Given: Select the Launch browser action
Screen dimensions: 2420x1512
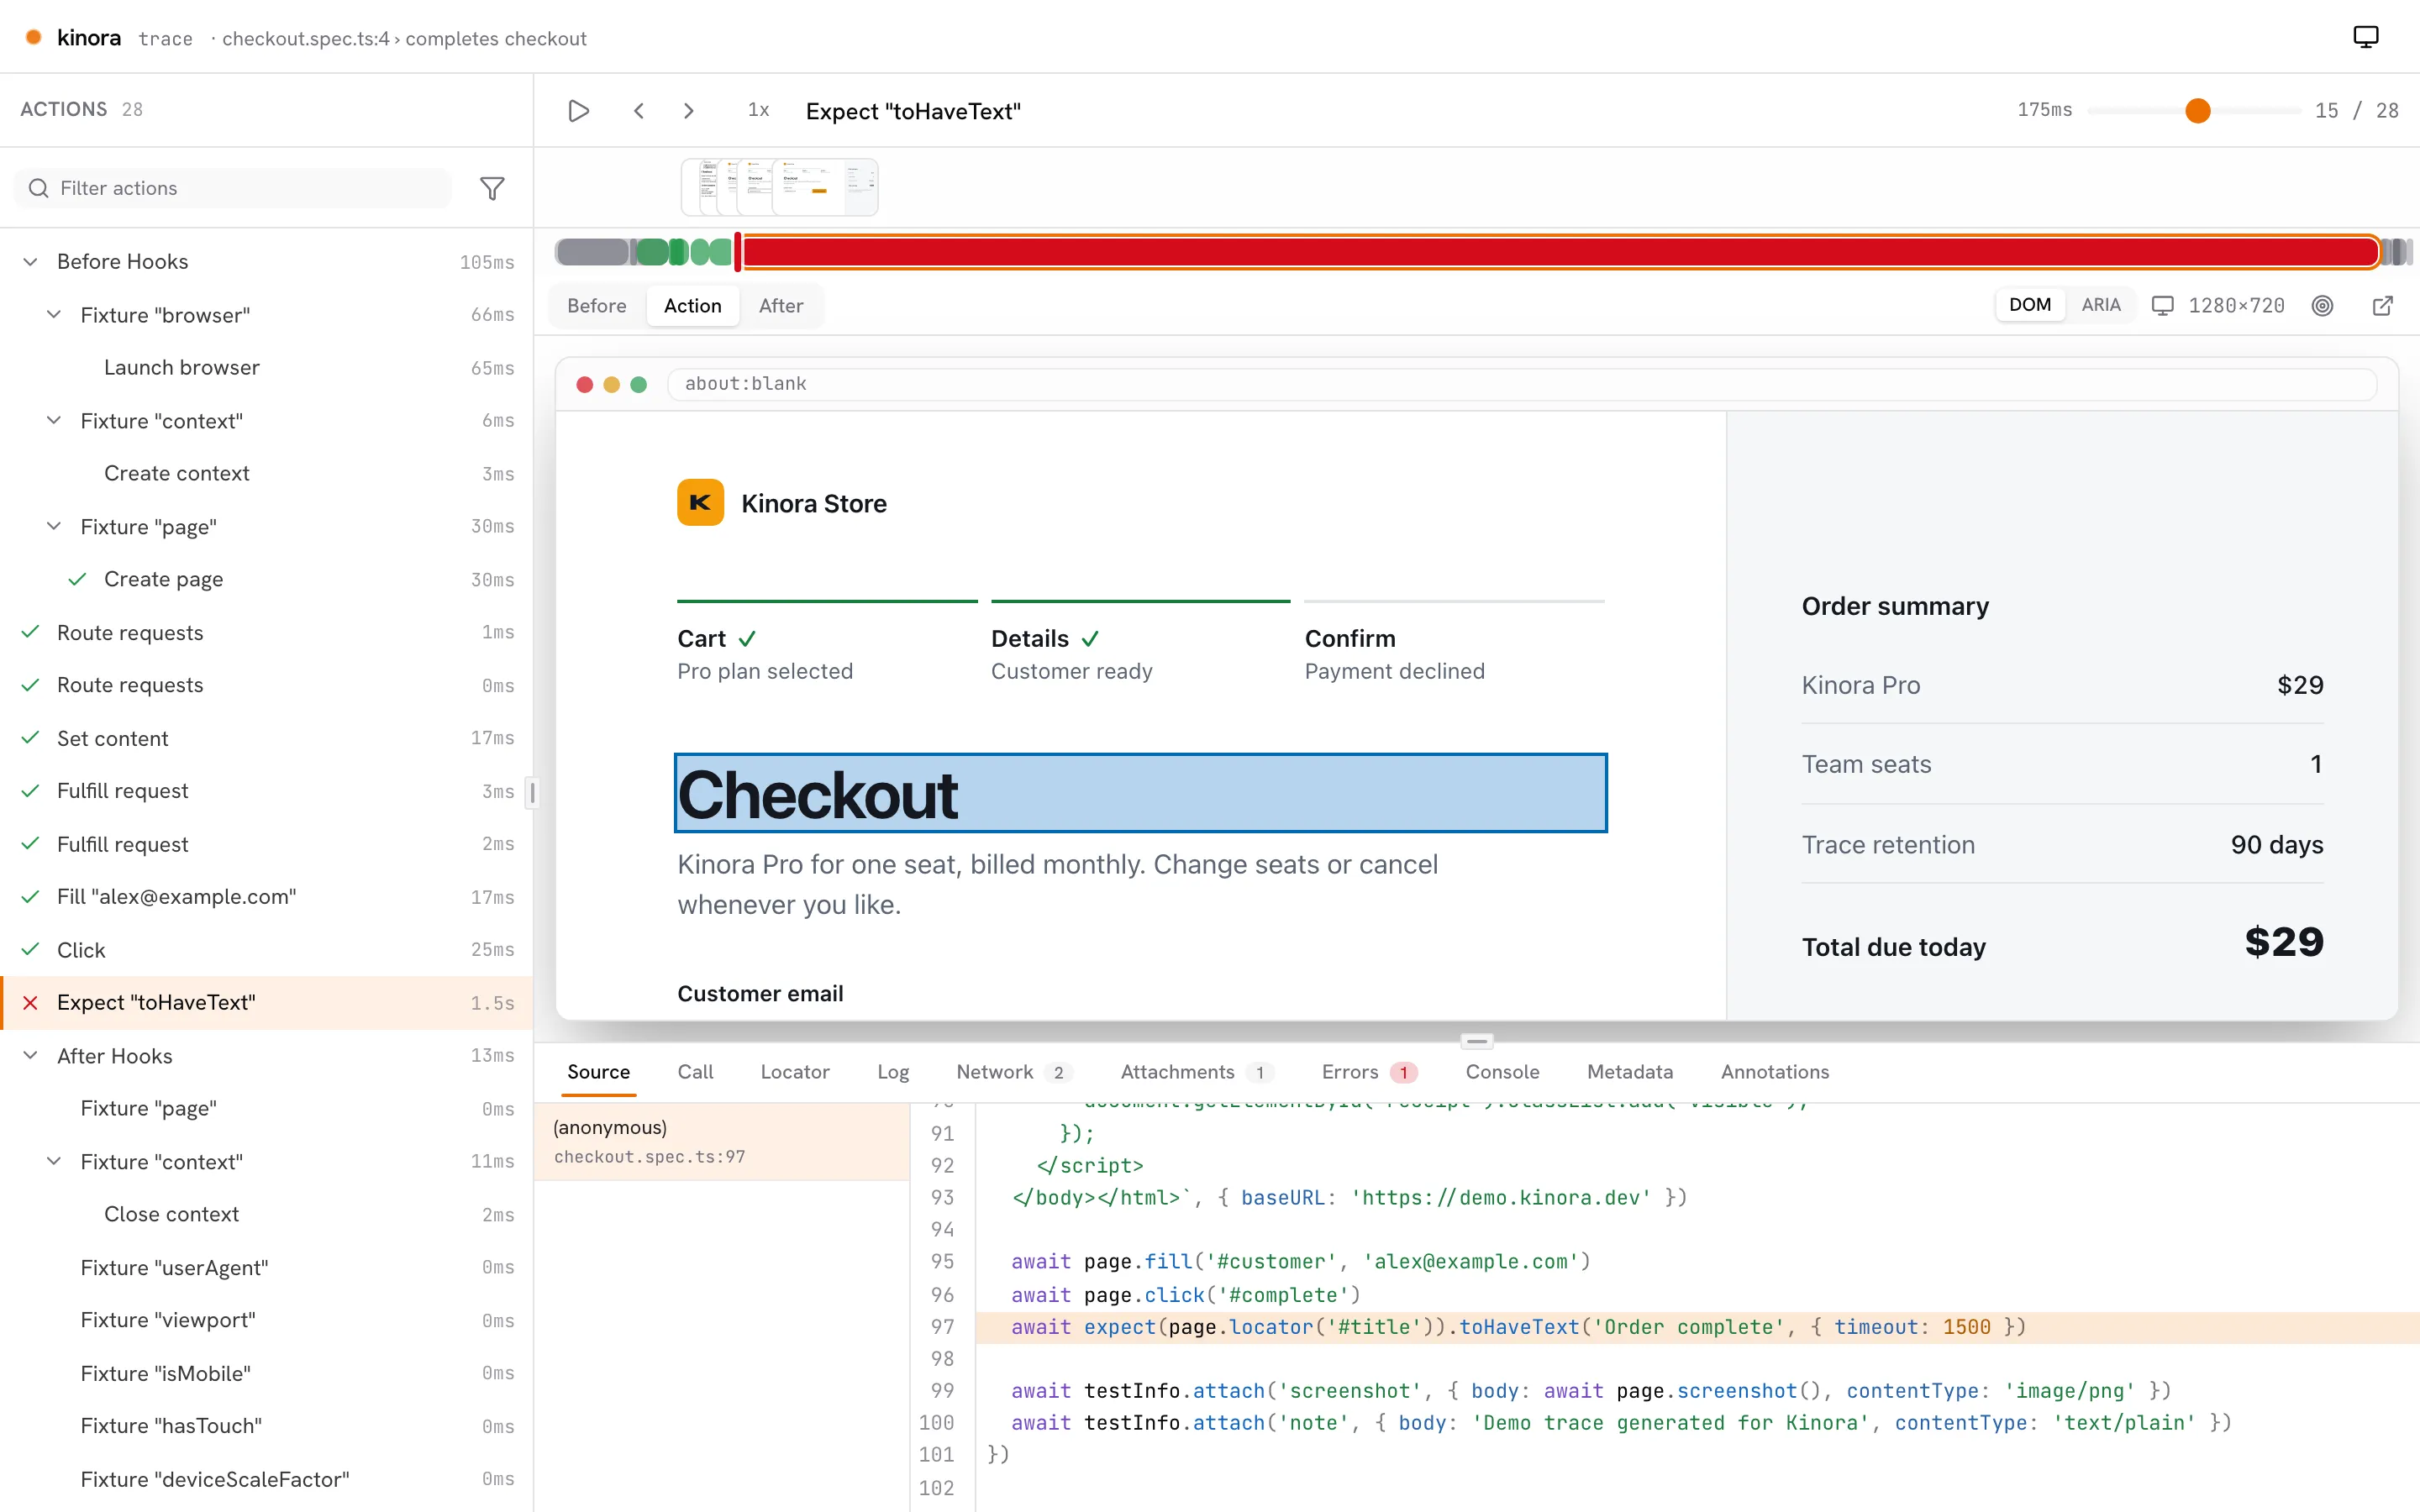Looking at the screenshot, I should (x=267, y=367).
